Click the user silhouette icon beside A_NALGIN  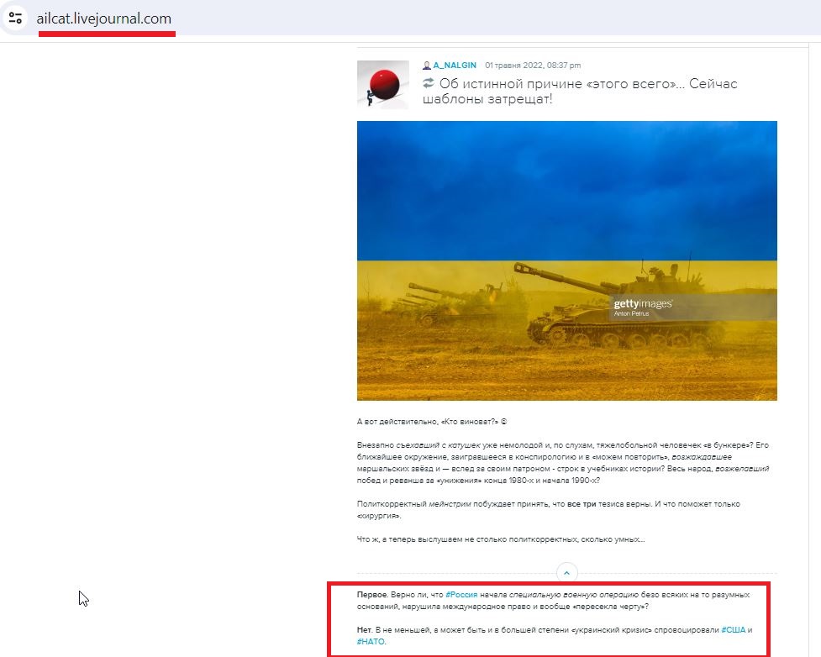427,66
